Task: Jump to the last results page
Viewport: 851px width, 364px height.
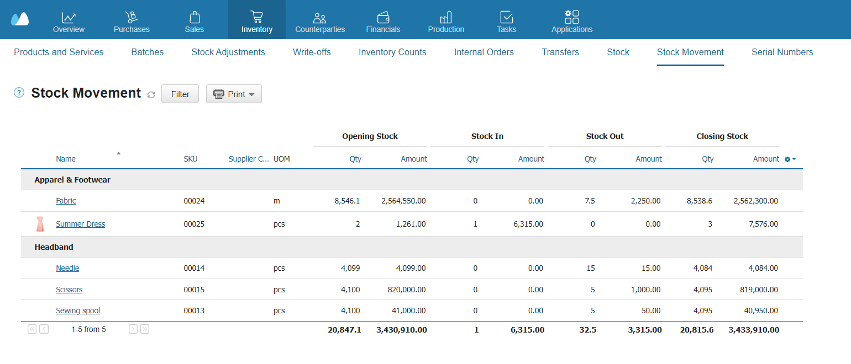Action: point(144,329)
